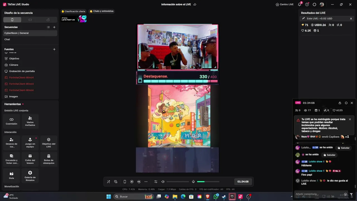Add a new source in Fuentes
The width and height of the screenshot is (357, 201).
54,49
